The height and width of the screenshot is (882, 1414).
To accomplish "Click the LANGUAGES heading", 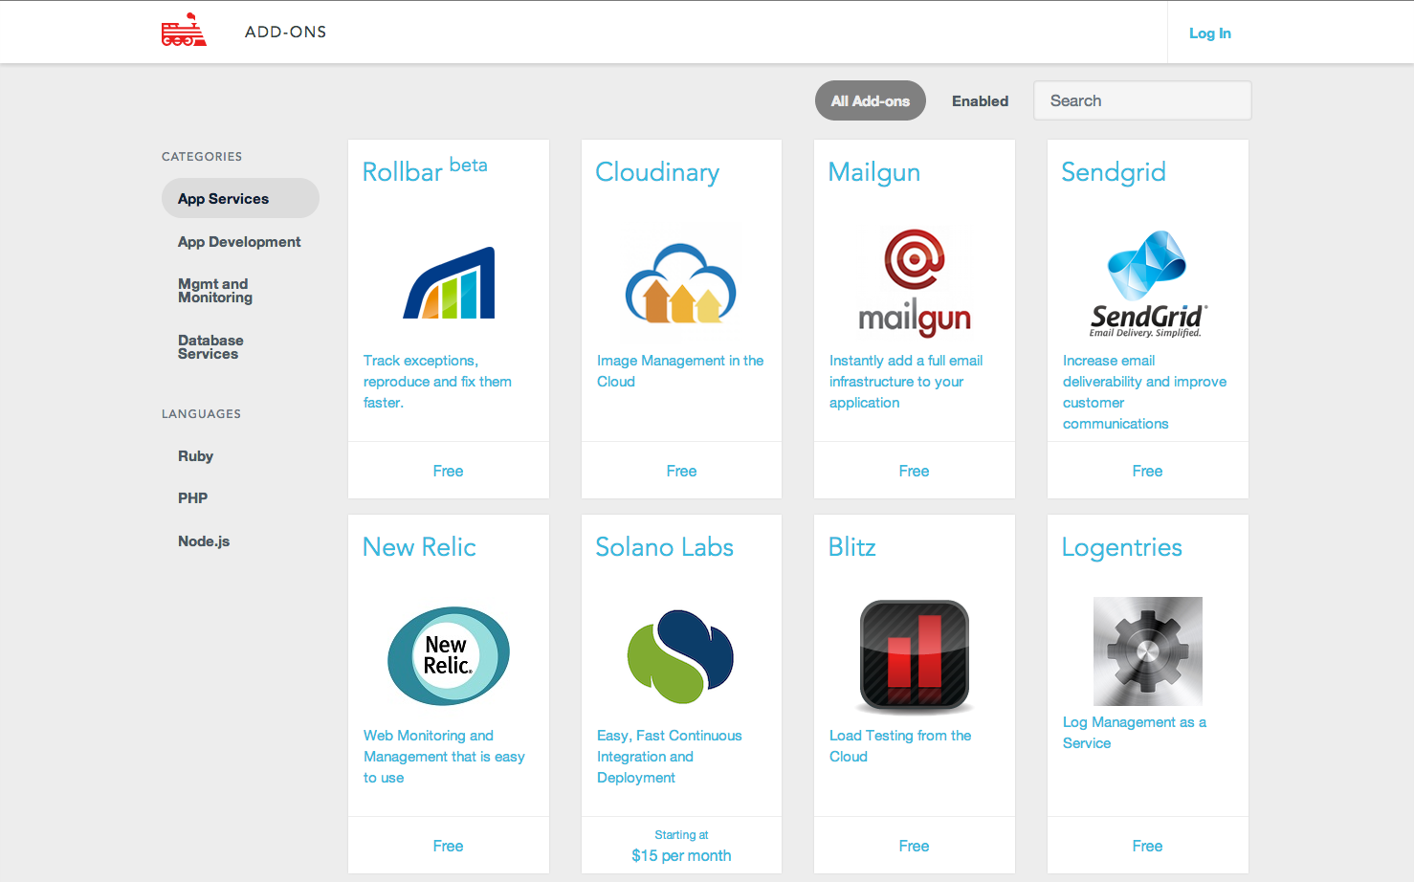I will 201,413.
